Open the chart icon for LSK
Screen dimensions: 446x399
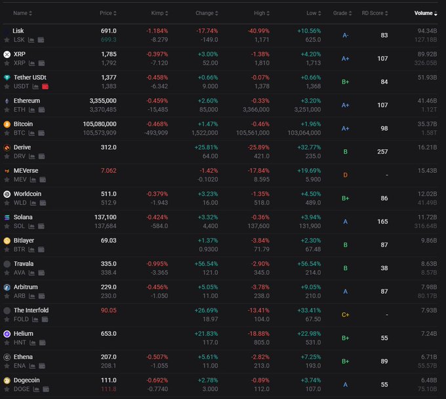(31, 40)
